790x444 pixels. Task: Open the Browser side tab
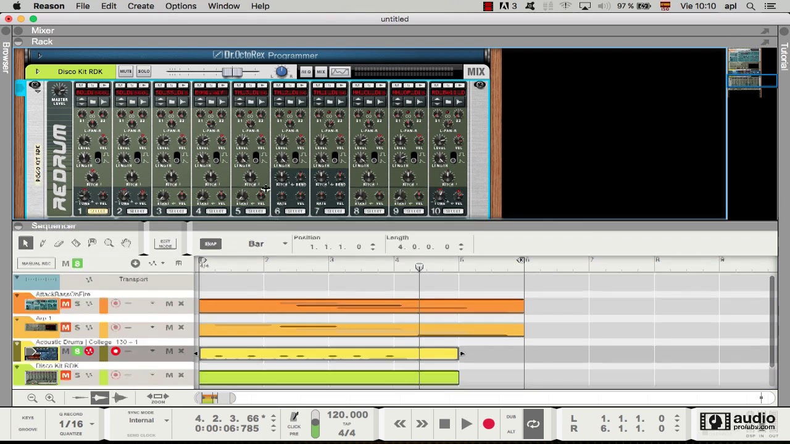coord(6,59)
